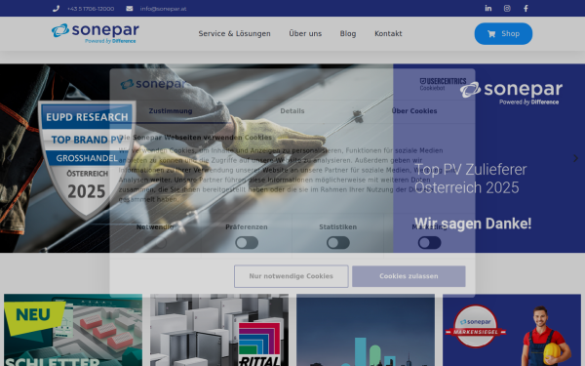The image size is (585, 366).
Task: Click the phone icon in top bar
Action: pos(56,9)
